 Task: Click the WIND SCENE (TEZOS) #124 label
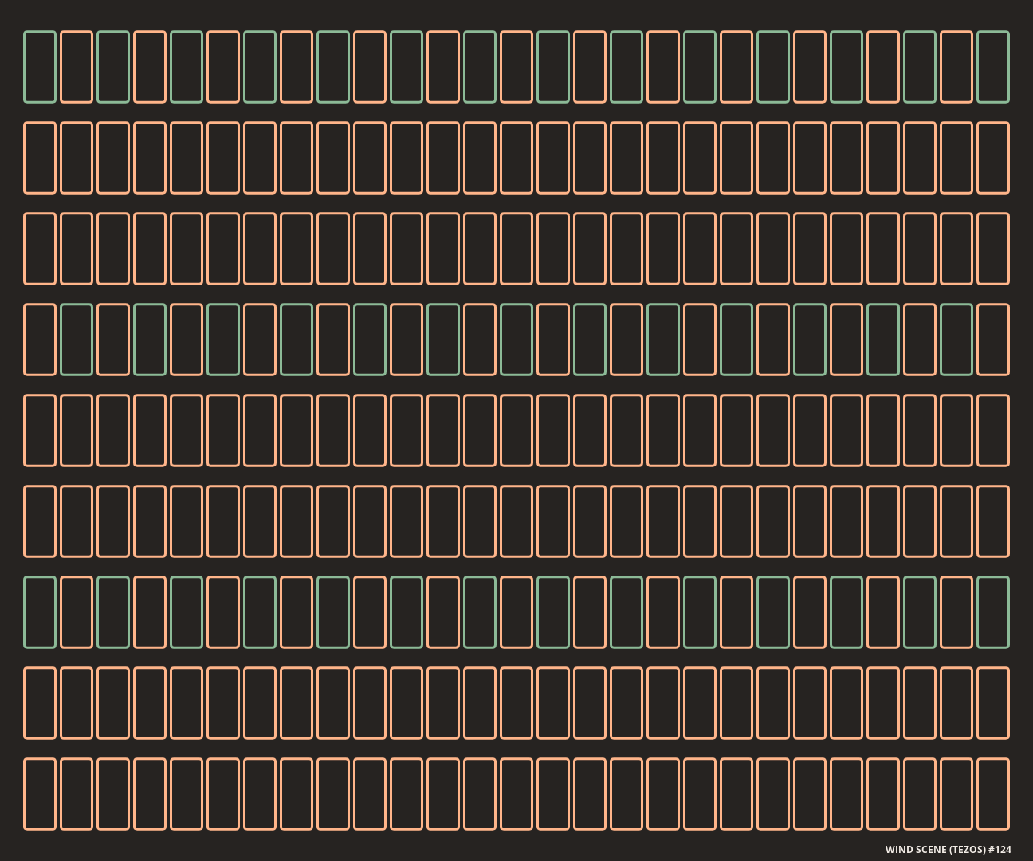click(x=948, y=849)
